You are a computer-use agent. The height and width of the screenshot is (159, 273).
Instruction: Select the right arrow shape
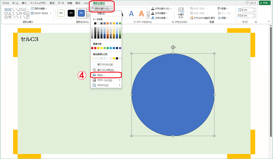(21, 13)
